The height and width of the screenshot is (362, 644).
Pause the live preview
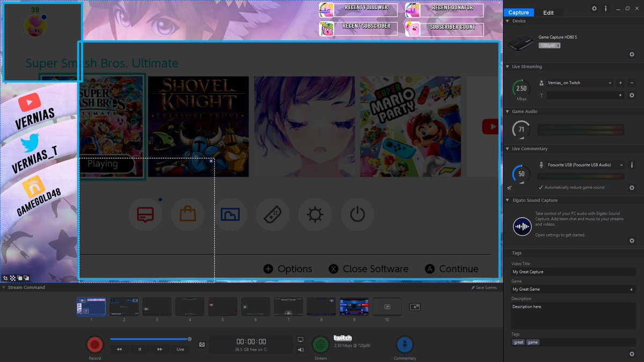point(140,349)
